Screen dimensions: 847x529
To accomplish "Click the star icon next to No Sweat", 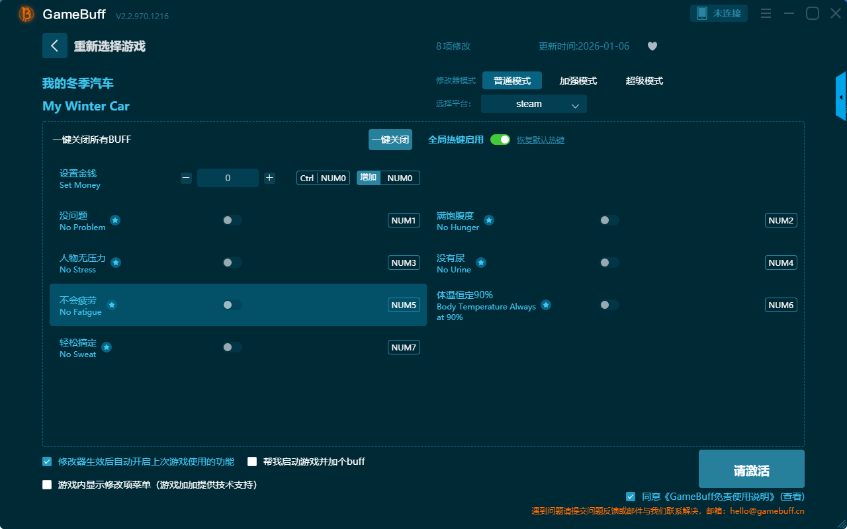I will click(x=107, y=347).
